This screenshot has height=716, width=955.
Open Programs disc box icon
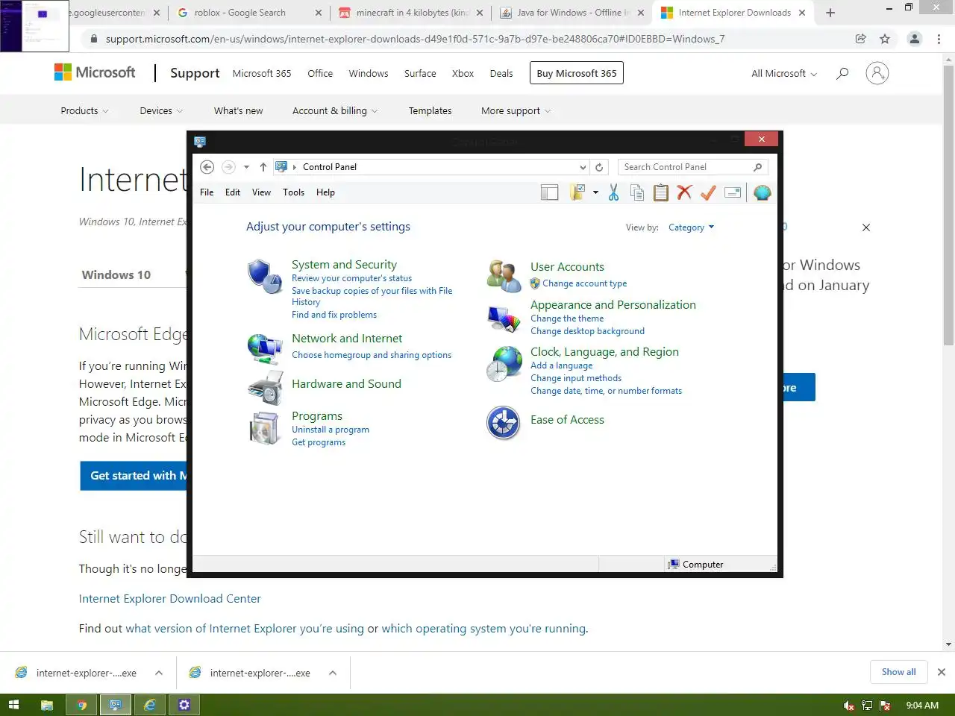[265, 428]
